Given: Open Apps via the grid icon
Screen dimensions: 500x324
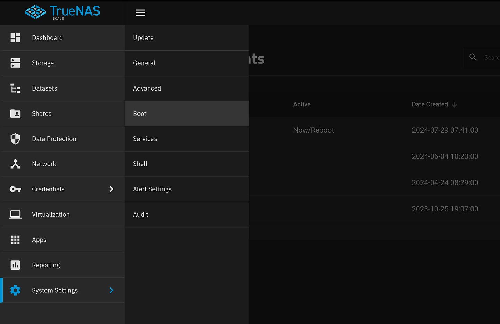Looking at the screenshot, I should tap(15, 239).
